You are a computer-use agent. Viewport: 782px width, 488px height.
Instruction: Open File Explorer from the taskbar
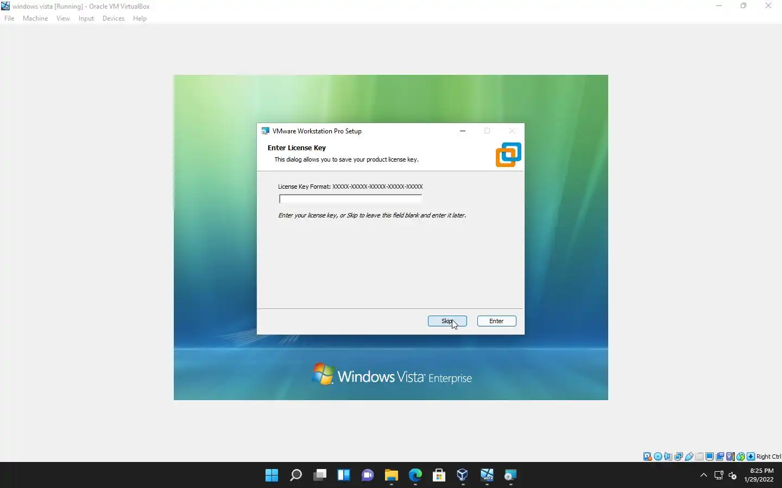[x=391, y=476]
